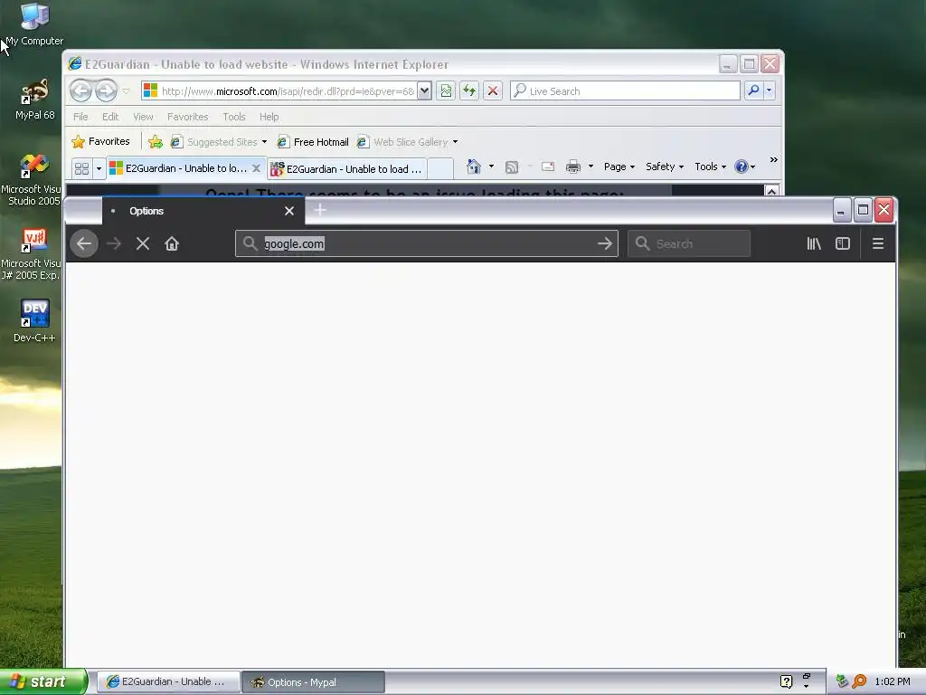Click IE page scrollbar up arrow
Screen dimensions: 926x695
pyautogui.click(x=771, y=191)
